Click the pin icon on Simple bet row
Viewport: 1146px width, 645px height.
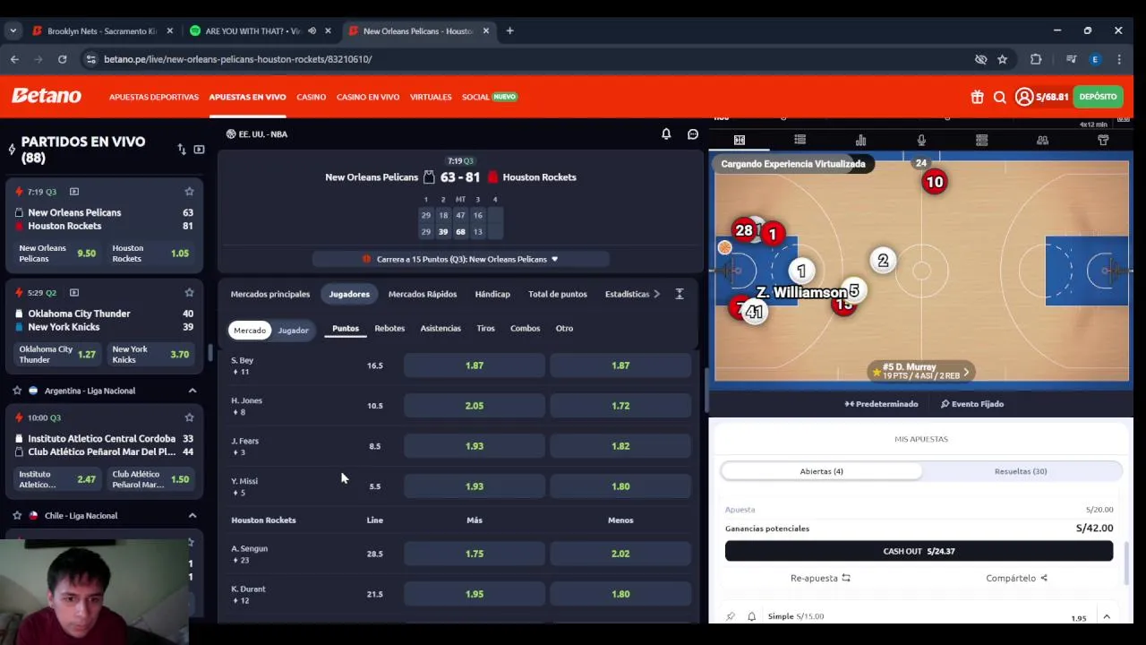coord(731,616)
